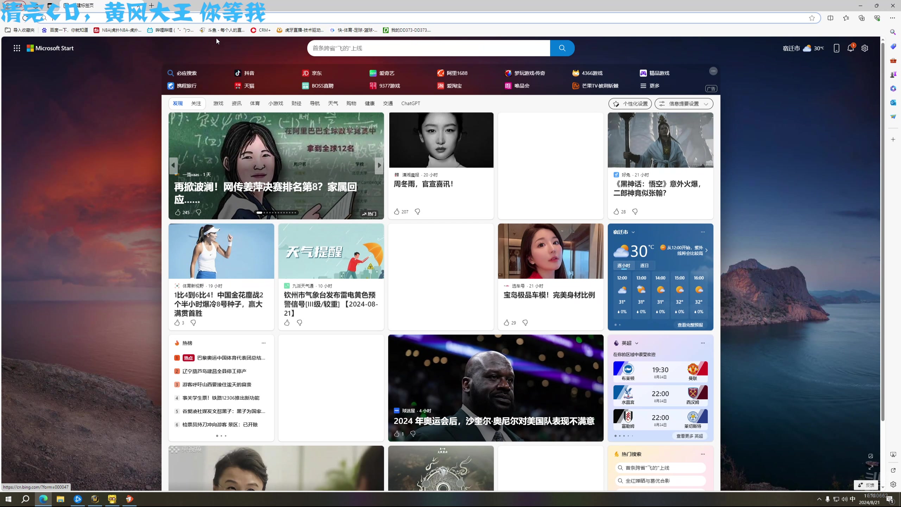Image resolution: width=901 pixels, height=507 pixels.
Task: Switch to the 游戏 tab
Action: click(218, 104)
